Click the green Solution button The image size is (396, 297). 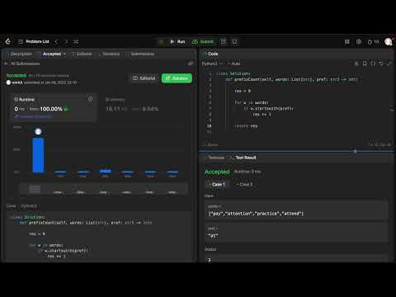[177, 78]
